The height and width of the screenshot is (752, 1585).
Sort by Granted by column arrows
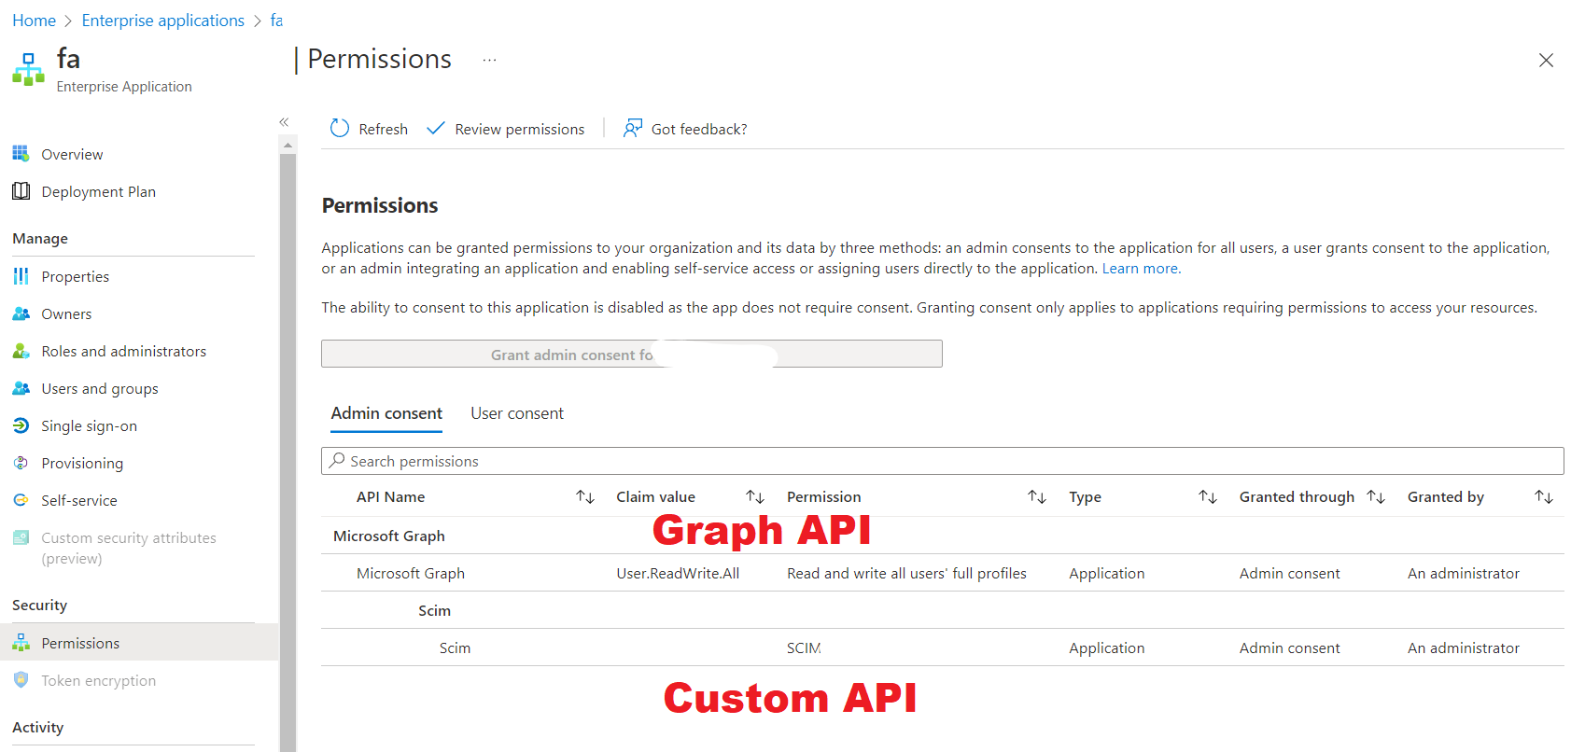(x=1544, y=496)
